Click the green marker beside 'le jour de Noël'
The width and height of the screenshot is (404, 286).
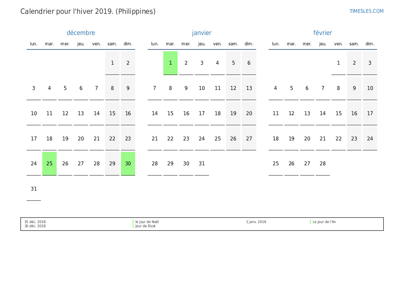click(x=133, y=222)
